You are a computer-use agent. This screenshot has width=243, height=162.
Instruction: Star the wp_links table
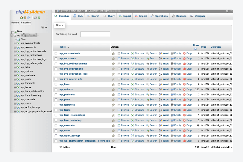tap(113, 84)
